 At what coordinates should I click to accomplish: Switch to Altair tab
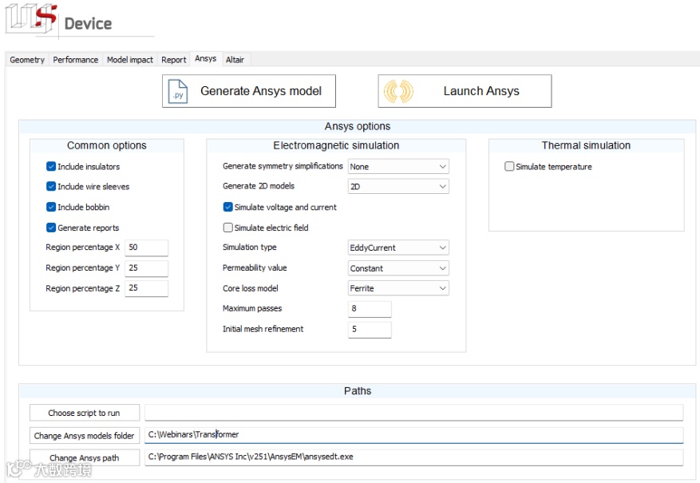[x=235, y=60]
